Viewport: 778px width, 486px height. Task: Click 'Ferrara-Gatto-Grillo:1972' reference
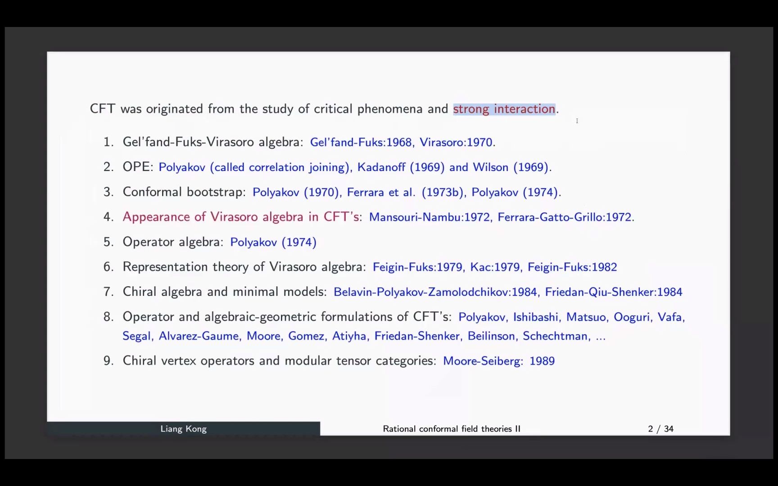point(565,217)
